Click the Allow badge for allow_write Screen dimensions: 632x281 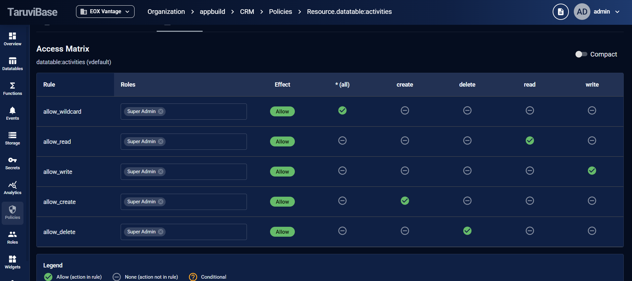tap(282, 172)
